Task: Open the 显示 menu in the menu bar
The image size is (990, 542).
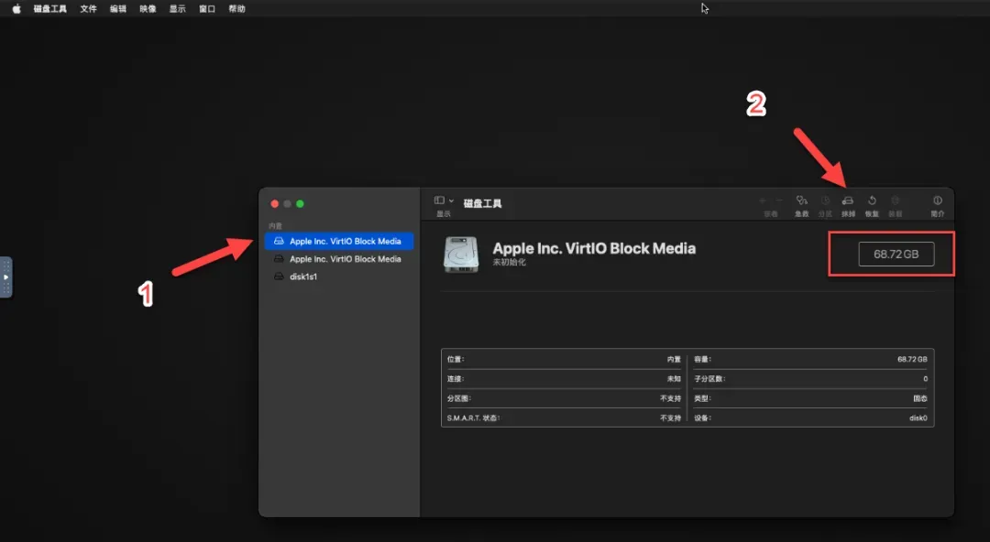Action: [178, 9]
